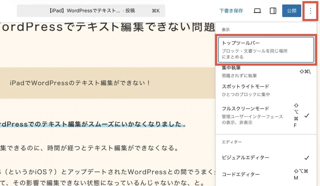Open the preview device (laptop) icon

(257, 11)
